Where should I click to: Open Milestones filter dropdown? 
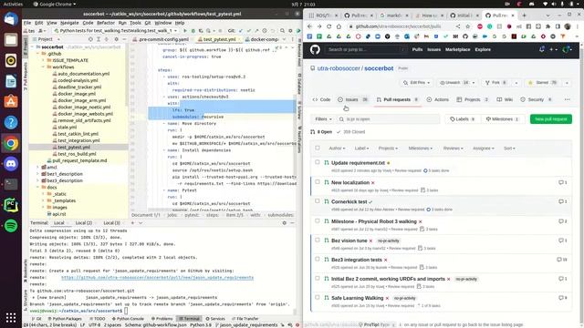click(x=420, y=149)
